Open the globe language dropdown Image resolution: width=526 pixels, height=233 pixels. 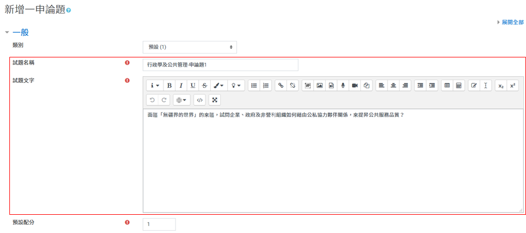click(x=182, y=100)
